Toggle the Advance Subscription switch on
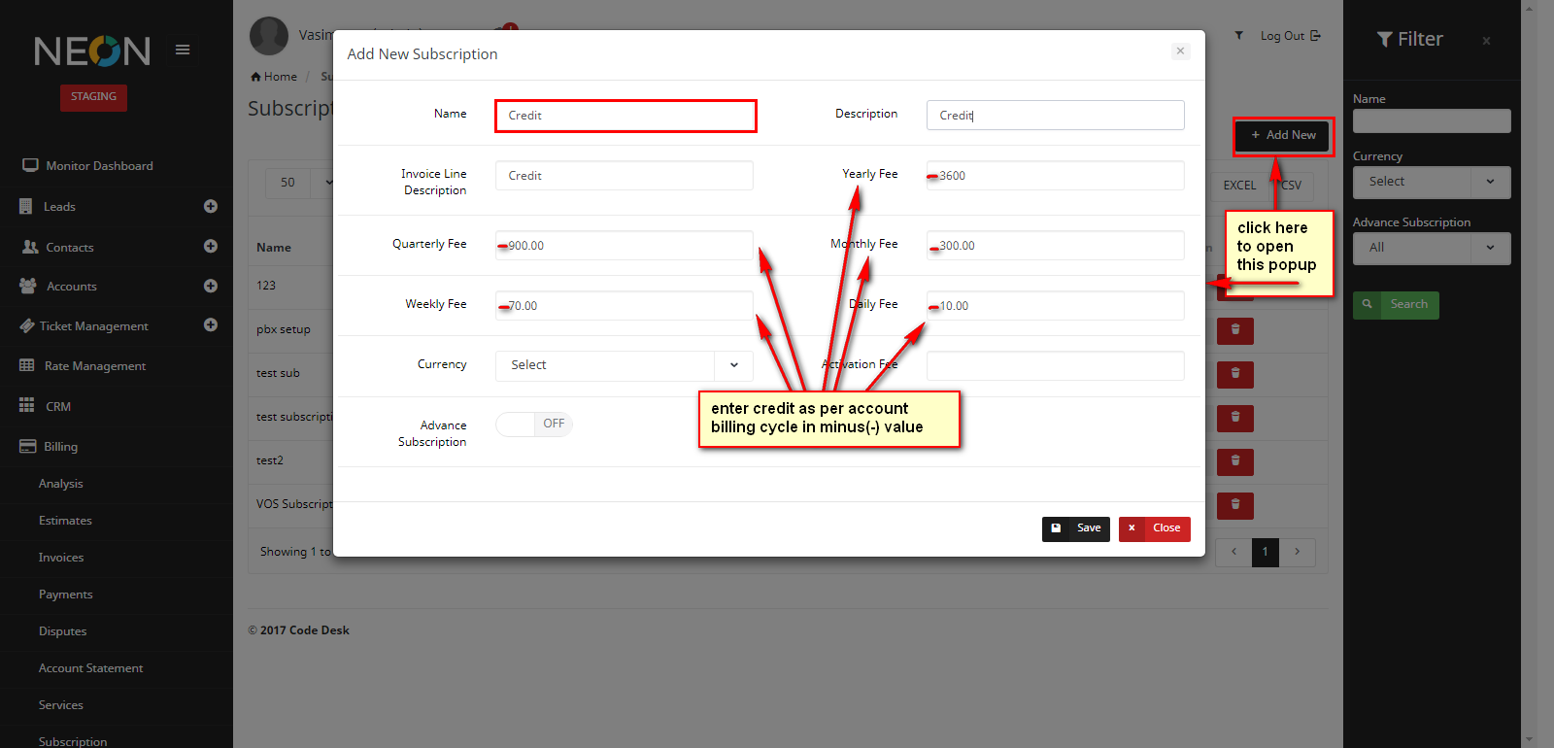 (x=533, y=425)
